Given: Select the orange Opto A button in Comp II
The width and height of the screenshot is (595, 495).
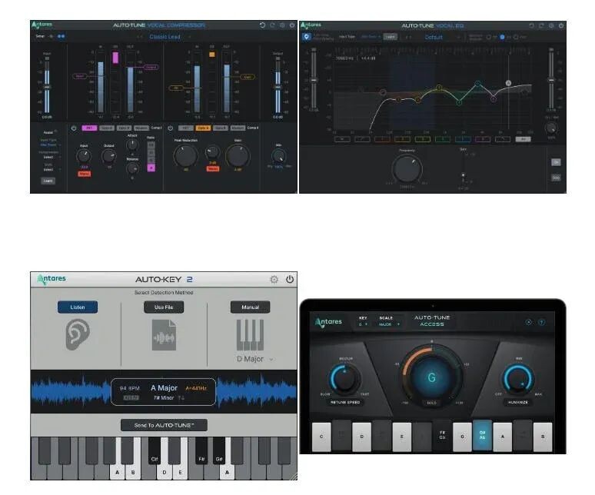Looking at the screenshot, I should 203,128.
